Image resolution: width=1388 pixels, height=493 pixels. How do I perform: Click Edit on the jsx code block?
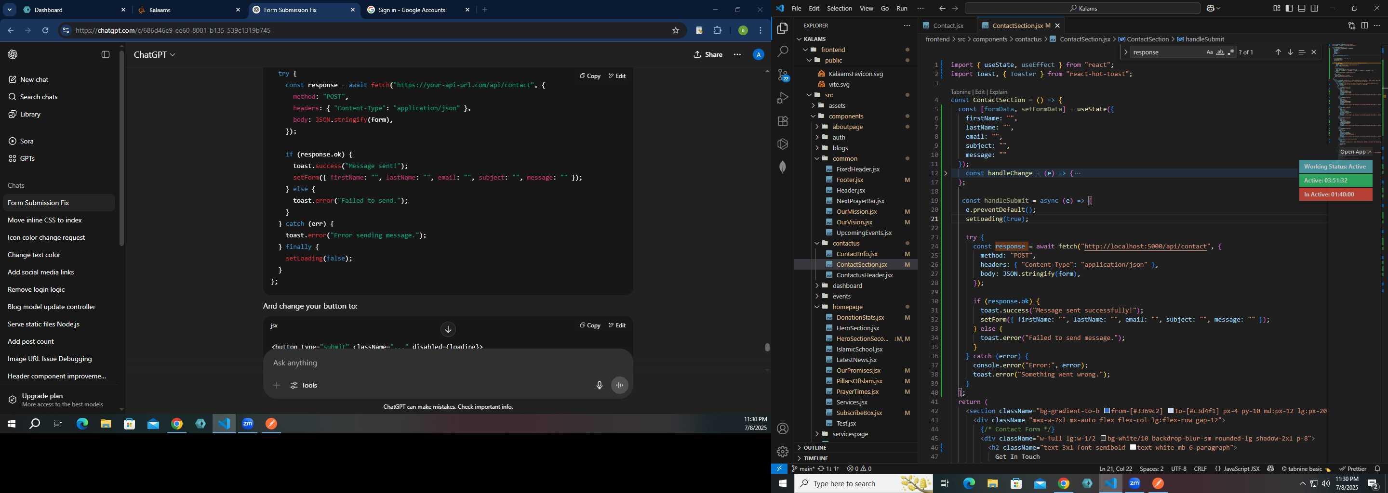[x=617, y=325]
